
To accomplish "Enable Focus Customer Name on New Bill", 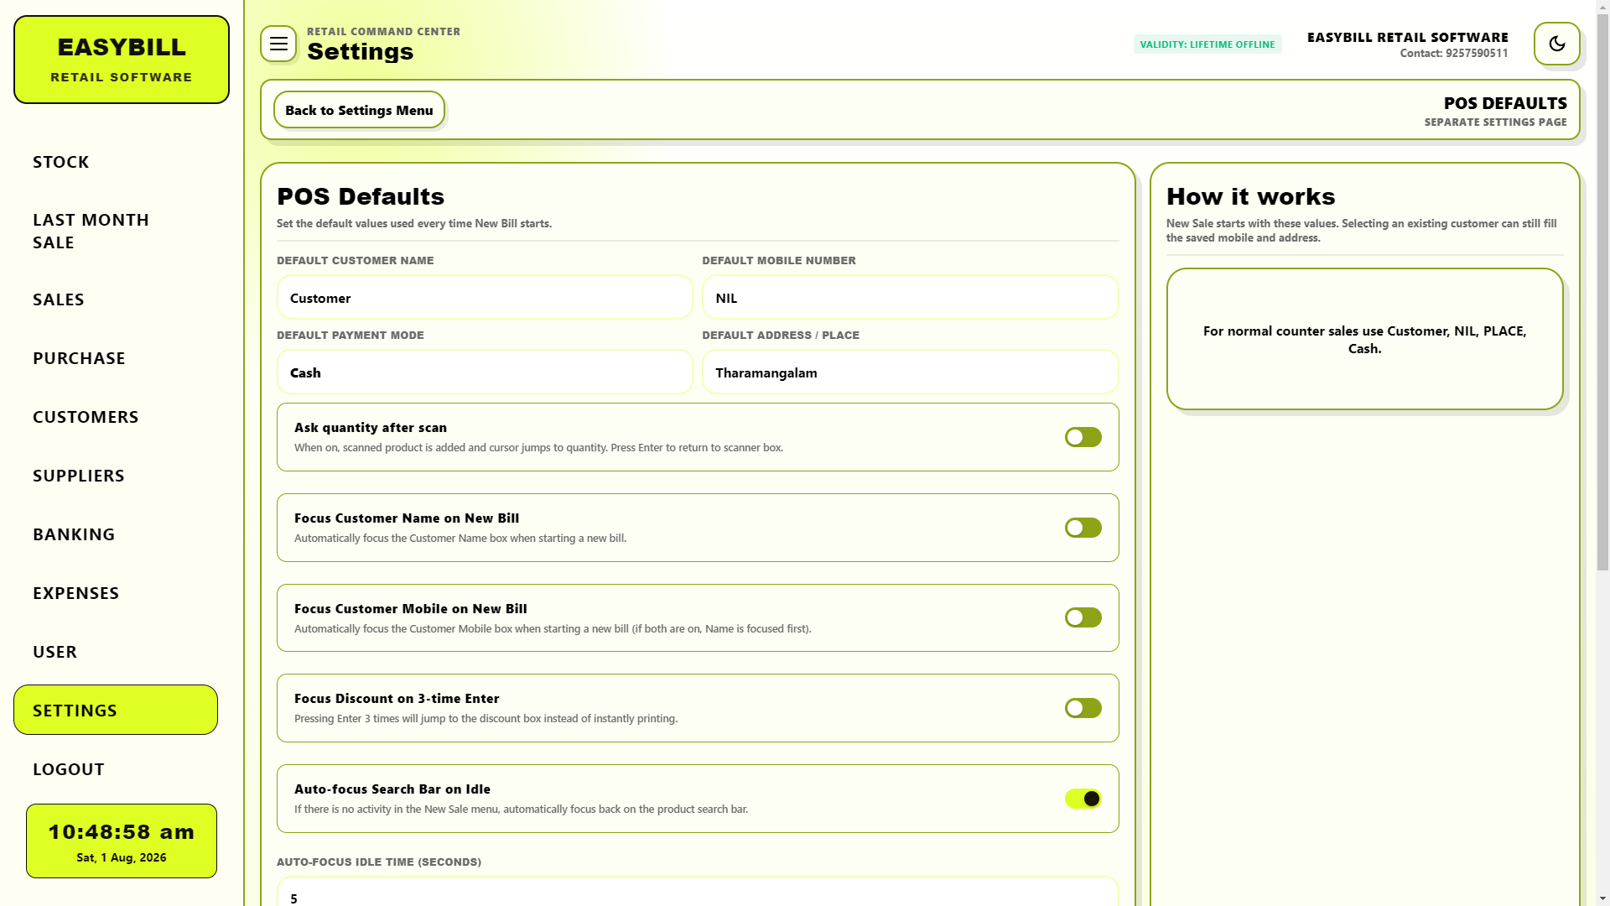I will pyautogui.click(x=1083, y=528).
